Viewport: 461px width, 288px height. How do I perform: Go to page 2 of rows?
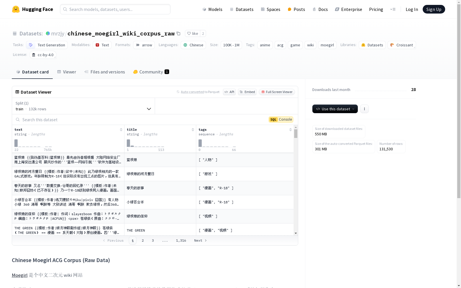[143, 240]
